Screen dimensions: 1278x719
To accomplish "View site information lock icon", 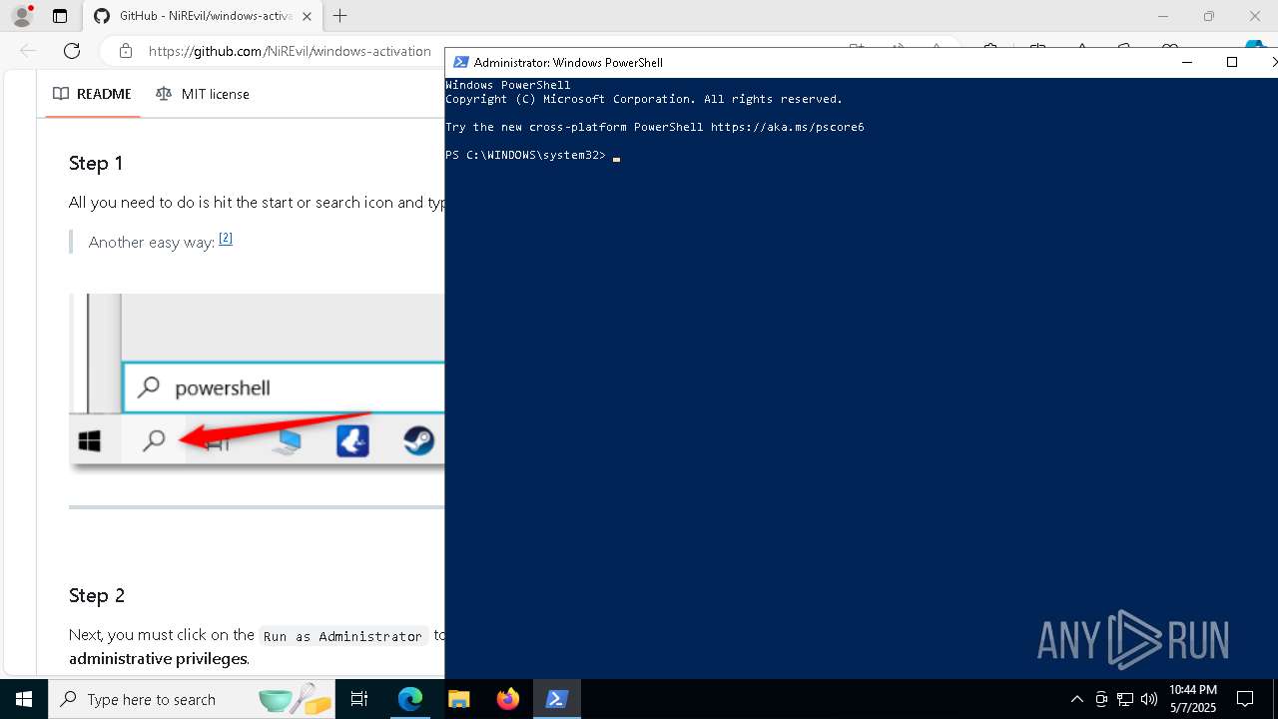I will [125, 51].
